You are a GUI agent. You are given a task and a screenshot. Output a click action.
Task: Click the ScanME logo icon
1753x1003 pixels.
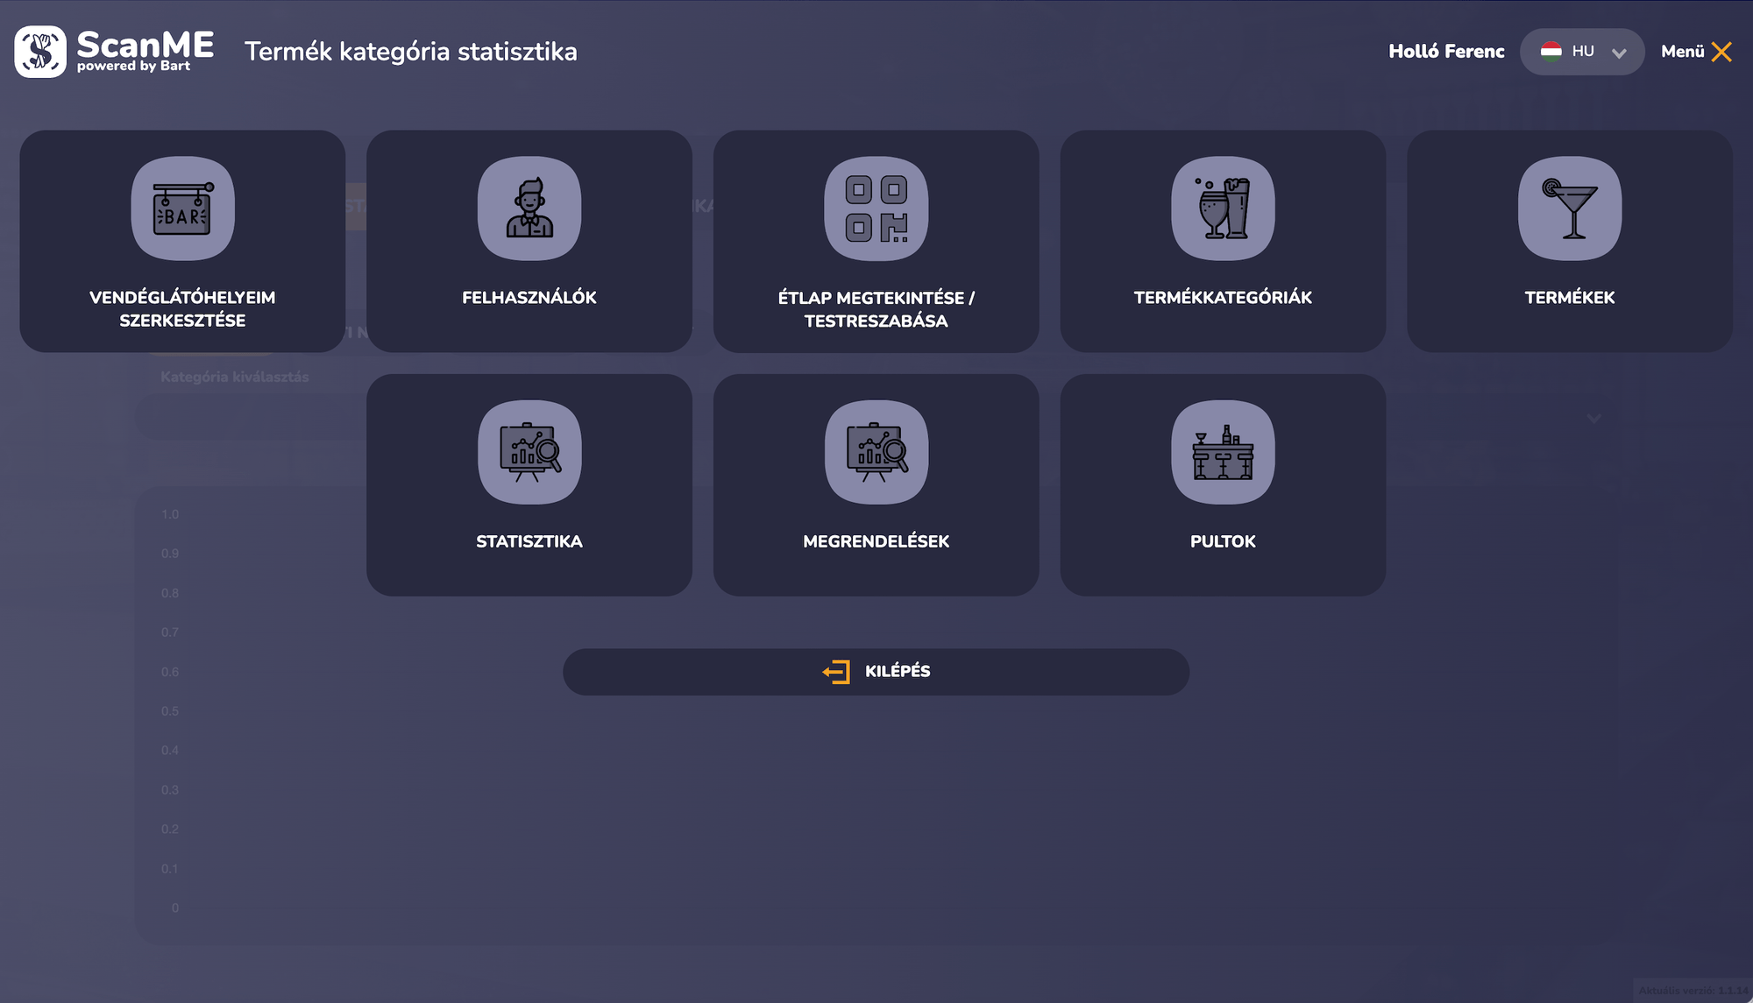(40, 52)
